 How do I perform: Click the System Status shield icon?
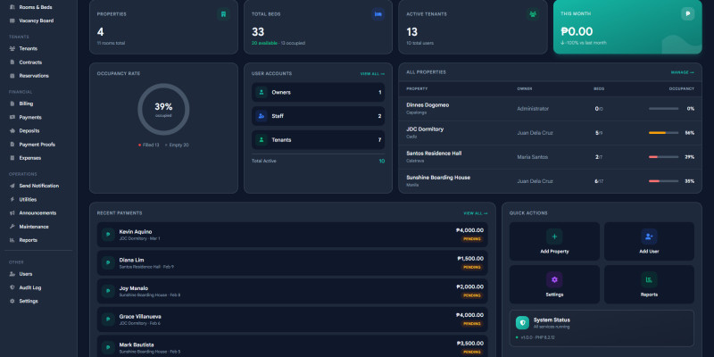tap(522, 322)
